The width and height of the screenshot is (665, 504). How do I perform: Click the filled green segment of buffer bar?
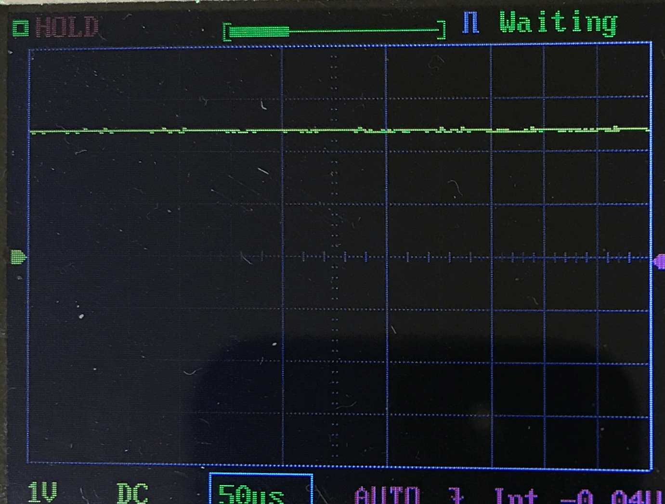point(260,32)
